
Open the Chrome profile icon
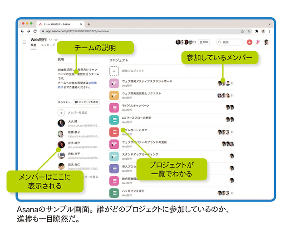point(263,31)
